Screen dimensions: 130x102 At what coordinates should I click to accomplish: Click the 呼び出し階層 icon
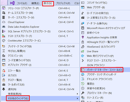point(4,51)
